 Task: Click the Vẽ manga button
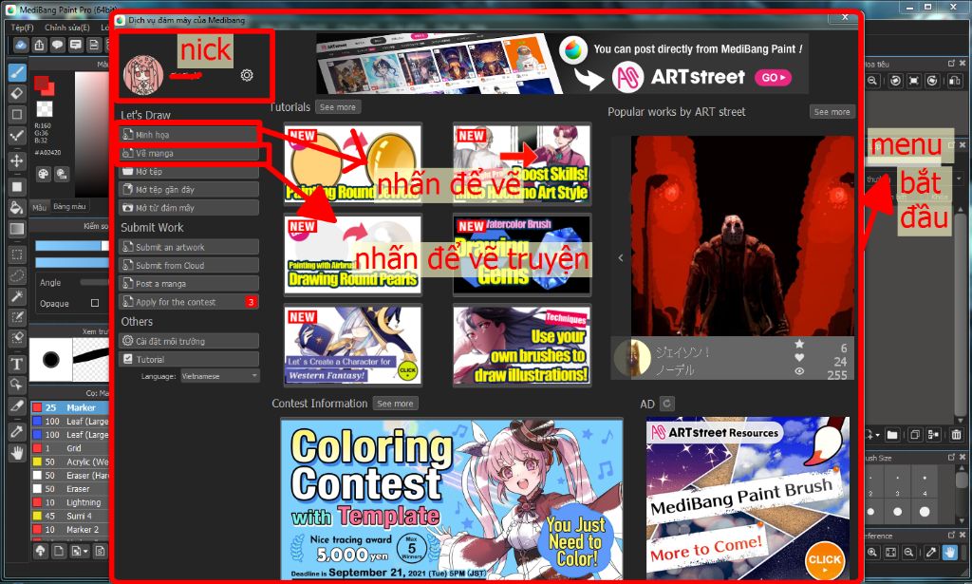[x=189, y=153]
